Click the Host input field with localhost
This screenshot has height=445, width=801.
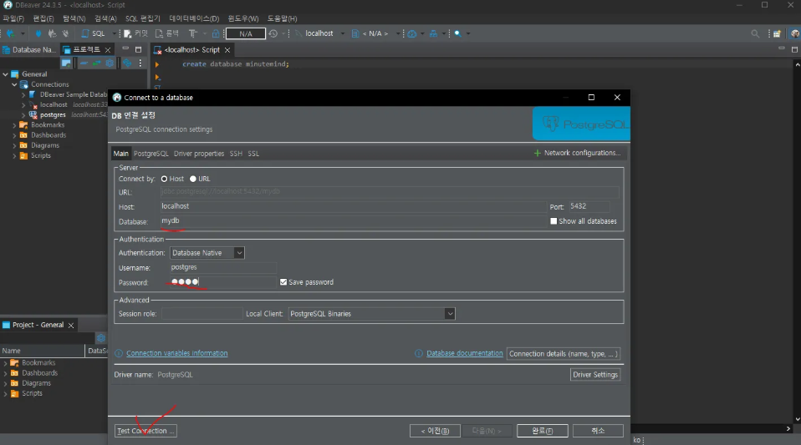[353, 206]
